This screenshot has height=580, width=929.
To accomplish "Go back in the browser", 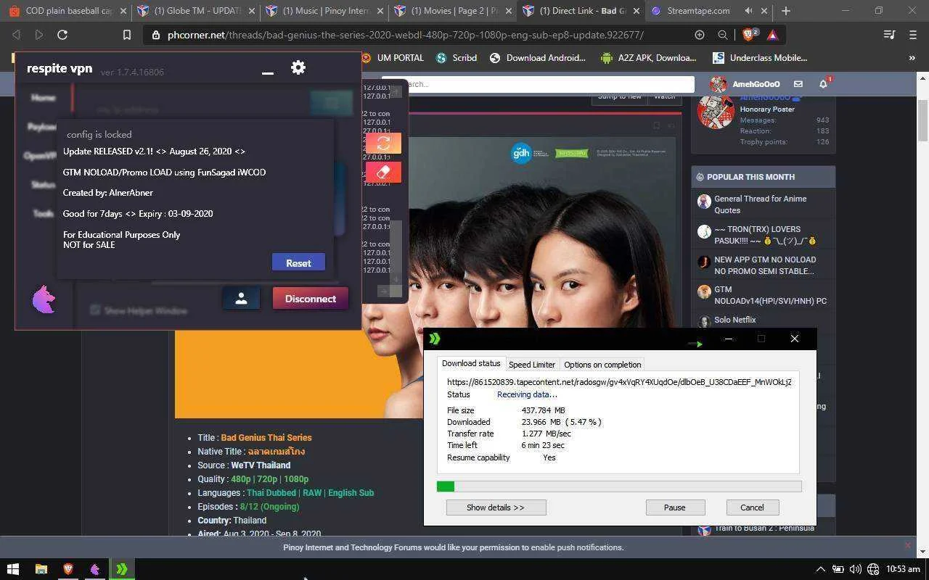I will click(16, 35).
